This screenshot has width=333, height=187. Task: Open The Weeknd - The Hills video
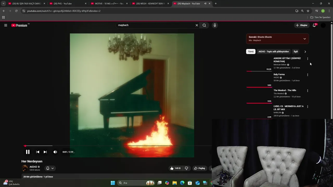point(285,90)
